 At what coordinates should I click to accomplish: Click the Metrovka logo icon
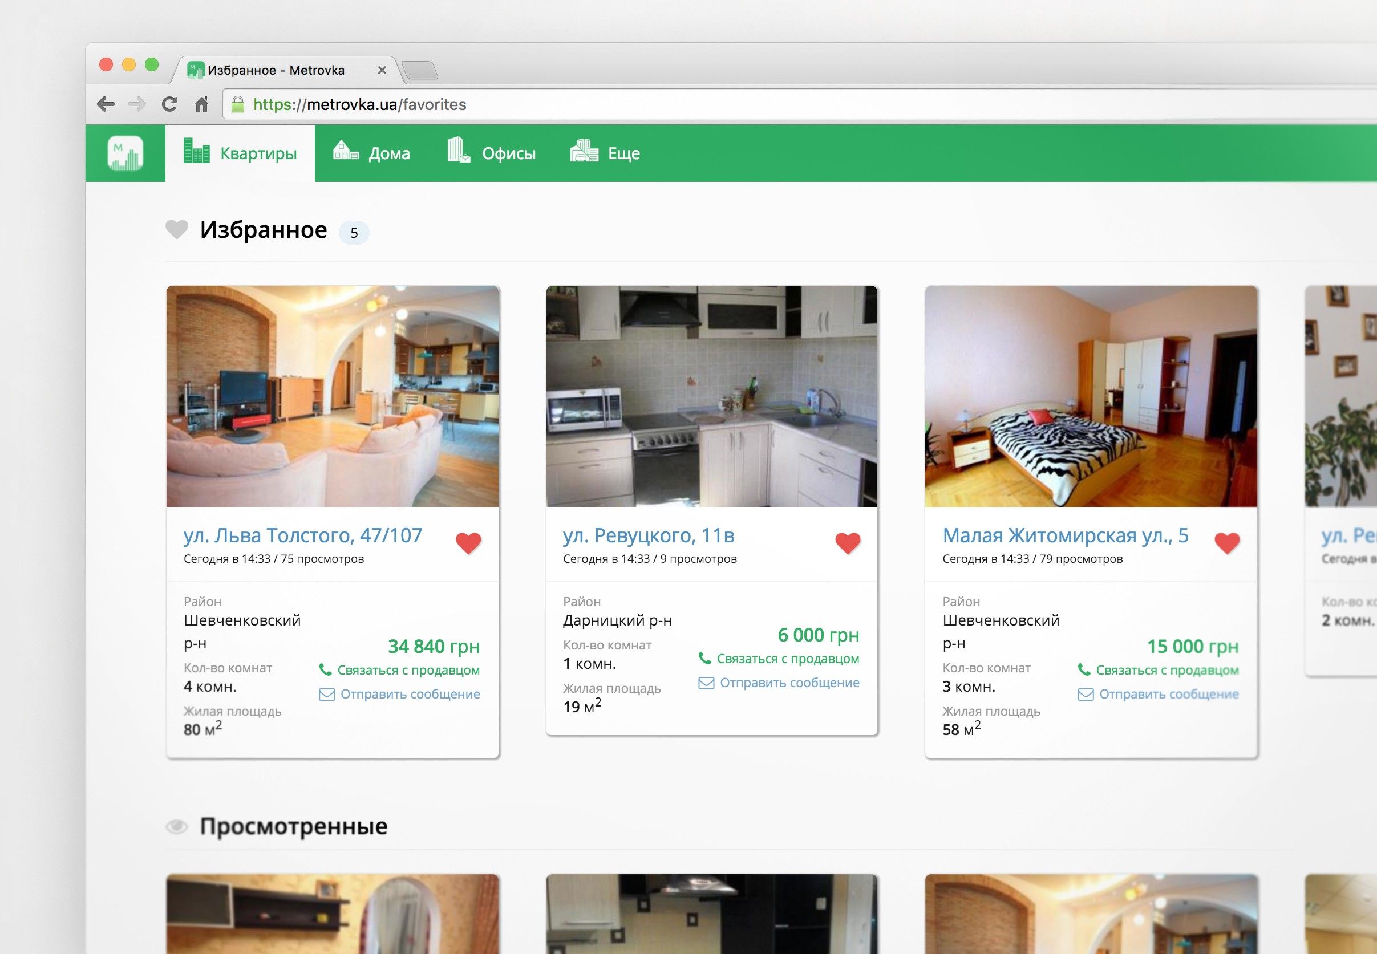[x=125, y=153]
